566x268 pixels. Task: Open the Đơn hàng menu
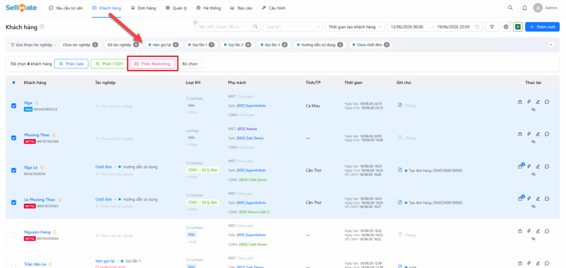coord(143,8)
